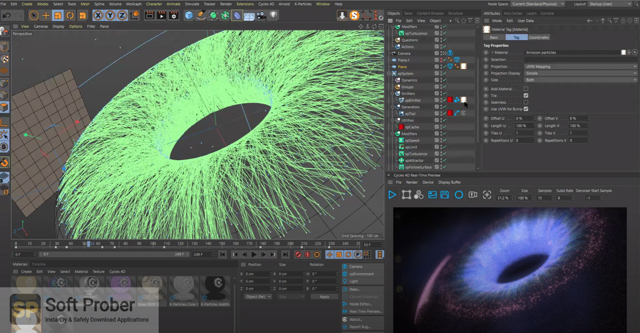Add a Cube primitive object

click(x=189, y=16)
